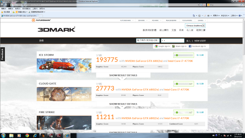
Task: Click the Help question mark icon
Action: [240, 16]
